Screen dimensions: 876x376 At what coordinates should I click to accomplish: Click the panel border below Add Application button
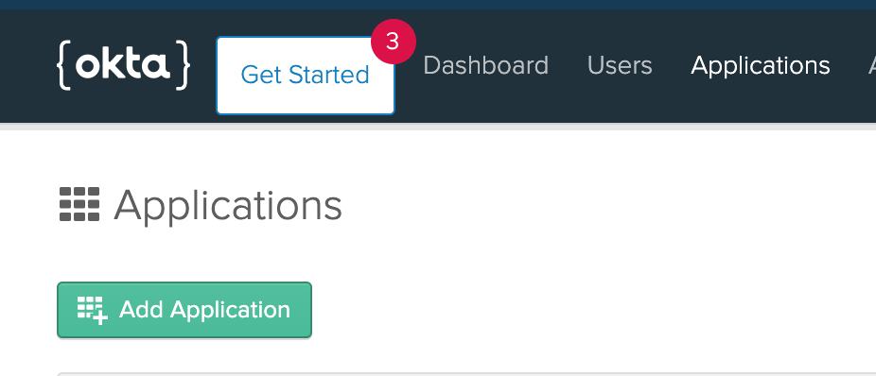[466, 374]
